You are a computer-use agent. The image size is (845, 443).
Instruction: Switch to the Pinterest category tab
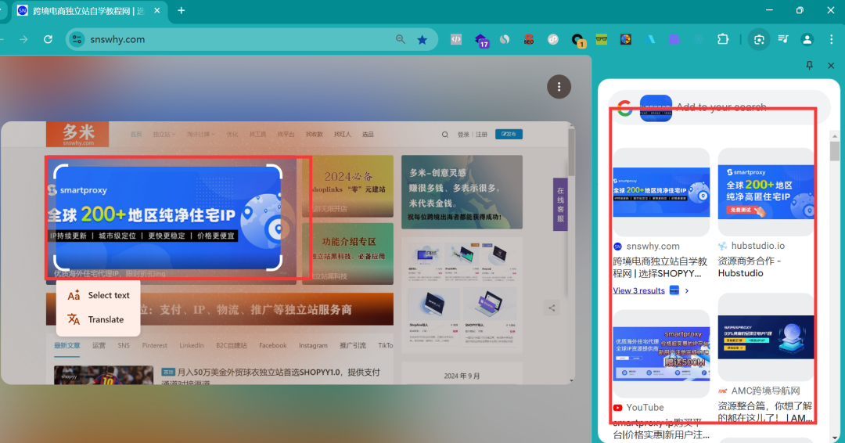(x=155, y=345)
